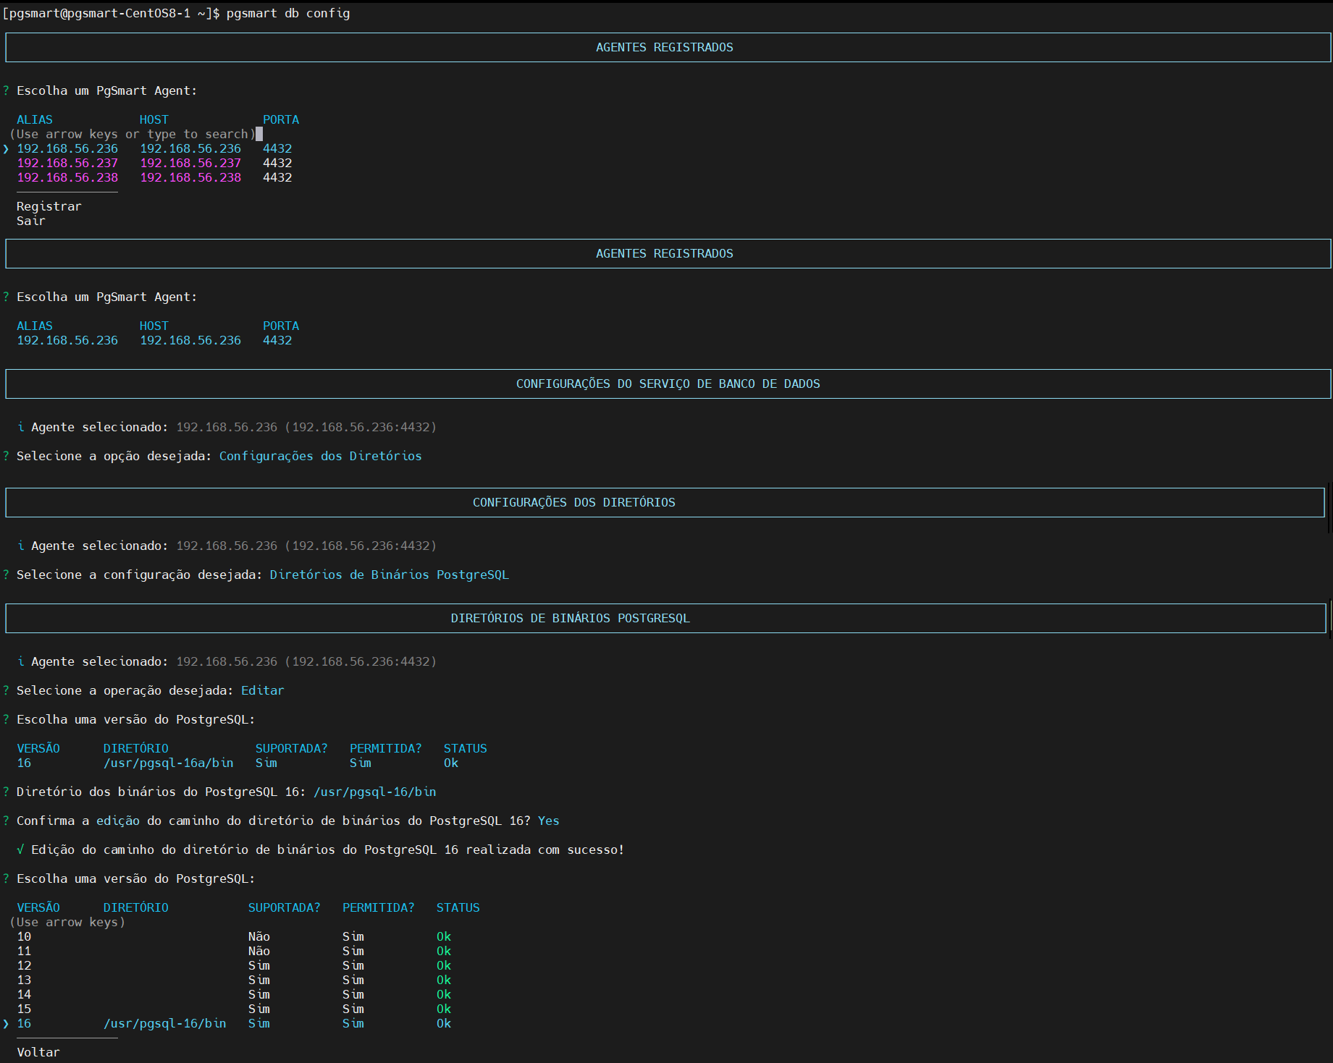Viewport: 1333px width, 1063px height.
Task: Select agent alias 192.168.56.238
Action: pyautogui.click(x=67, y=177)
